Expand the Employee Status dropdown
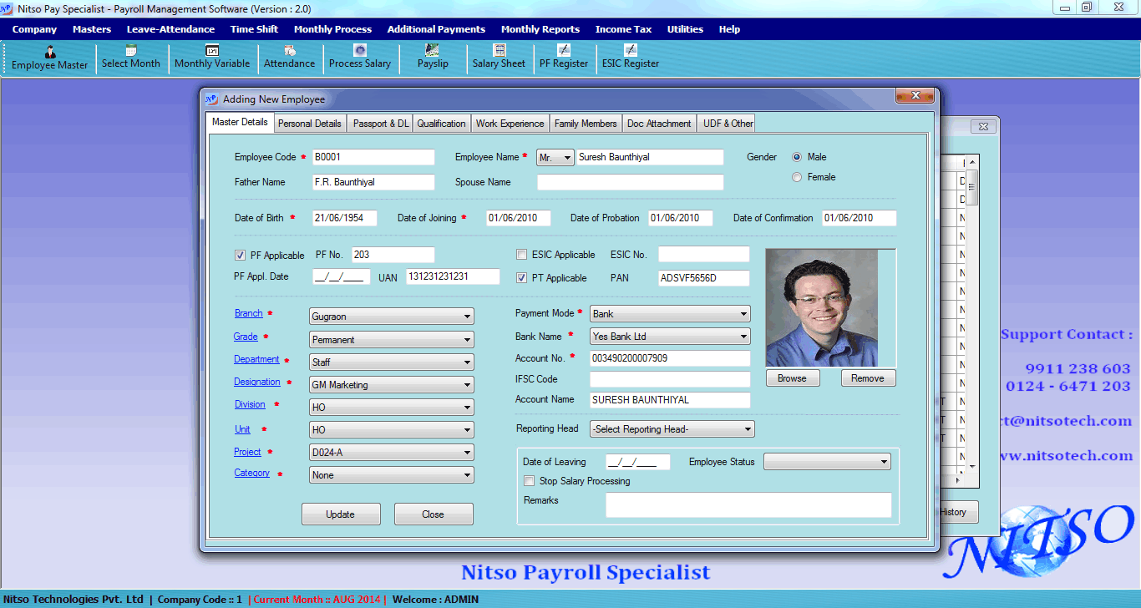 point(827,462)
